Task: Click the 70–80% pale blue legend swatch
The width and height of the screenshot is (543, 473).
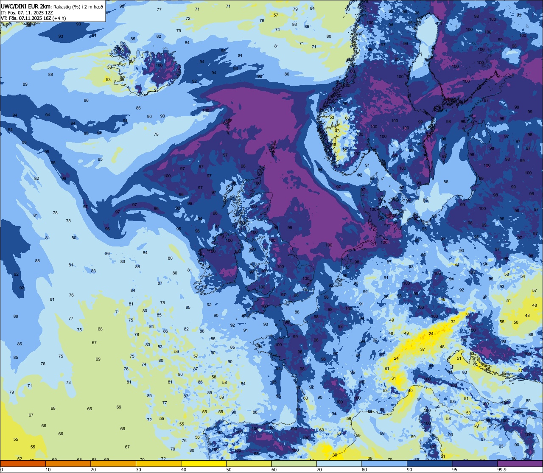Action: 339,464
